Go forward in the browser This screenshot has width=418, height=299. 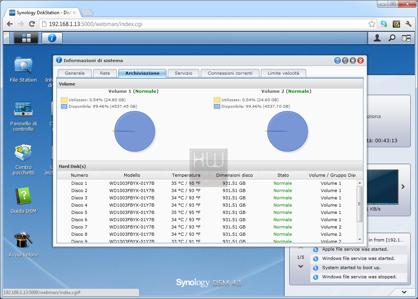click(21, 24)
